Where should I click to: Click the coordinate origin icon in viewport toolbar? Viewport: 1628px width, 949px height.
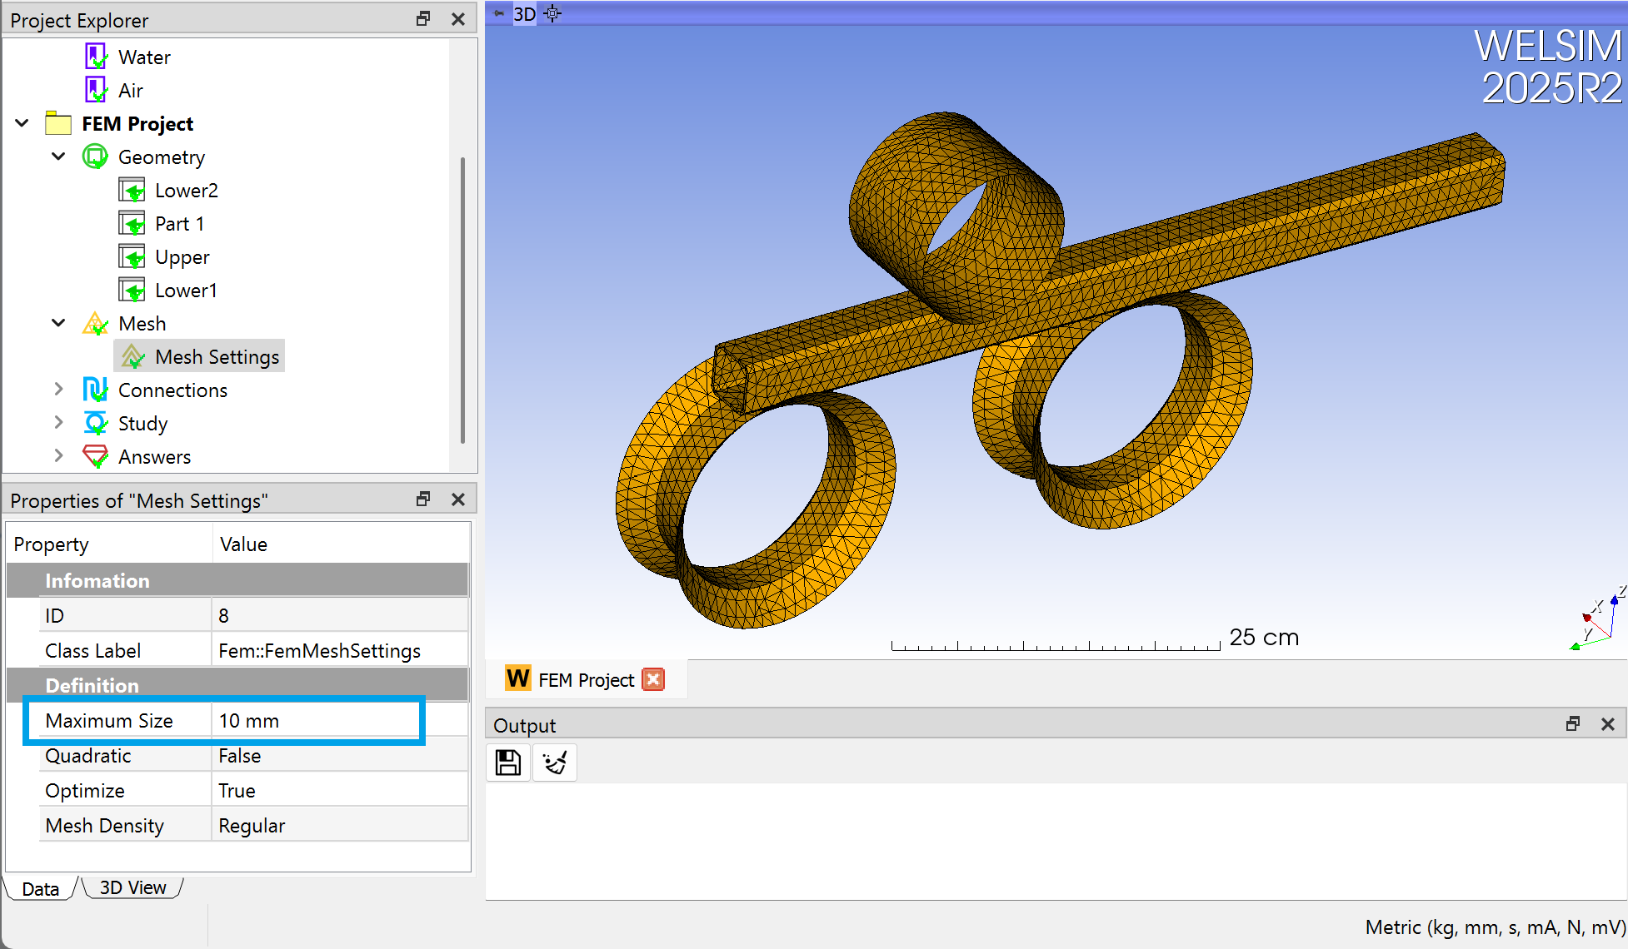coord(552,14)
